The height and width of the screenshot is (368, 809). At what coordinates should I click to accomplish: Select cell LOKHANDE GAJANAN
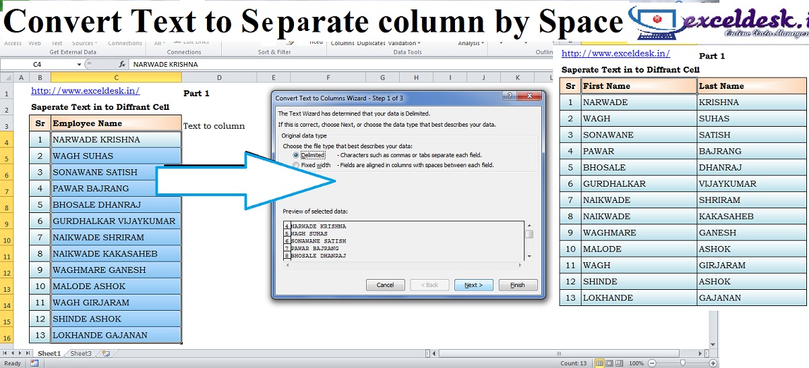coord(116,335)
